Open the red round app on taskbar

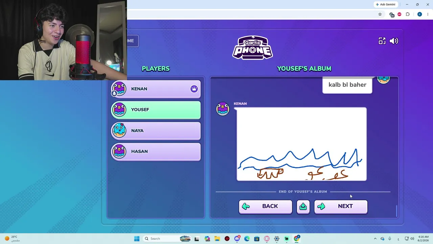(227, 239)
